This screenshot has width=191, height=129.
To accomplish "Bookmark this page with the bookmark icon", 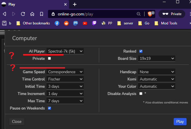I will click(x=42, y=14).
